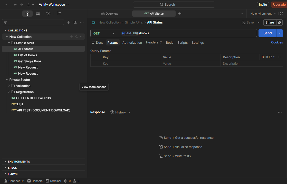Open the Terminal from the status bar
Viewport: 287px width, 184px height.
(x=53, y=181)
